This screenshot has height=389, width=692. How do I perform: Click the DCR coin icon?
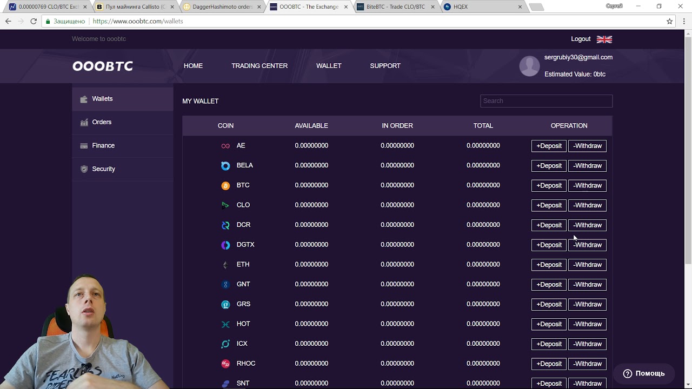pyautogui.click(x=225, y=225)
